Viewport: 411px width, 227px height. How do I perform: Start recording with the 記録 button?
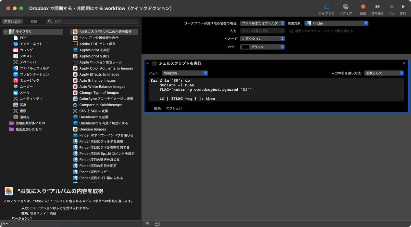coord(363,9)
